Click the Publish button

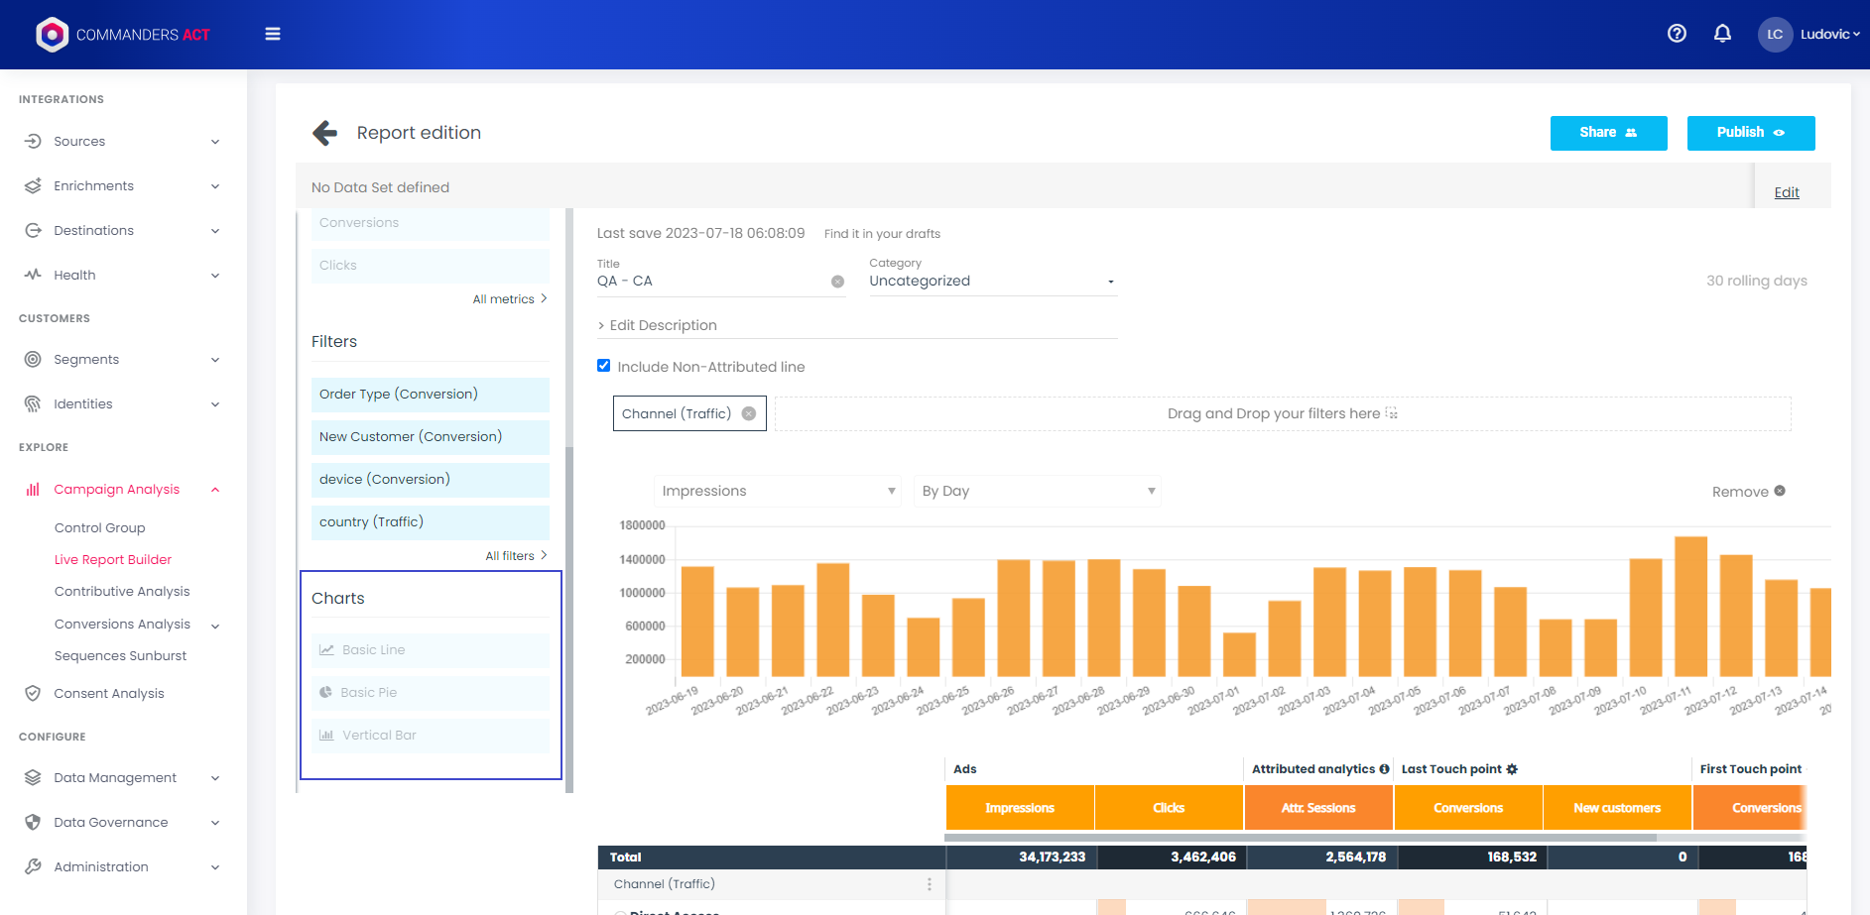[1750, 133]
